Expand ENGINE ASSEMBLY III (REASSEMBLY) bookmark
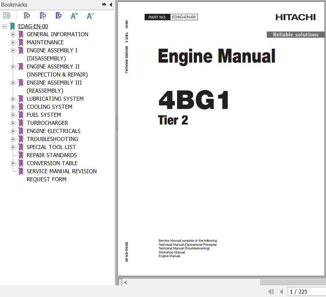Viewport: 326px width, 297px height. pos(13,83)
